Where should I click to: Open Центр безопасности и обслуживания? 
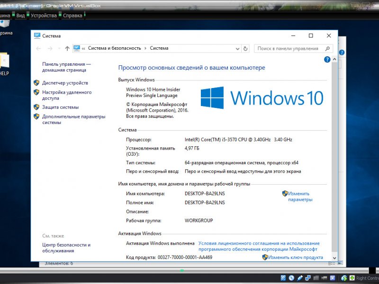pyautogui.click(x=66, y=248)
